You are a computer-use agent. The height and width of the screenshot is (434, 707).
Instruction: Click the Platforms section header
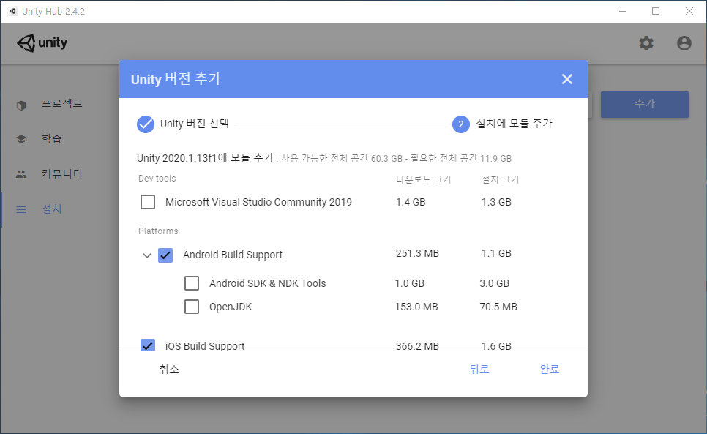point(158,231)
